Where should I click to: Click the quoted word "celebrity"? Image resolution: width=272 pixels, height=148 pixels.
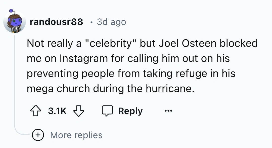pyautogui.click(x=111, y=44)
